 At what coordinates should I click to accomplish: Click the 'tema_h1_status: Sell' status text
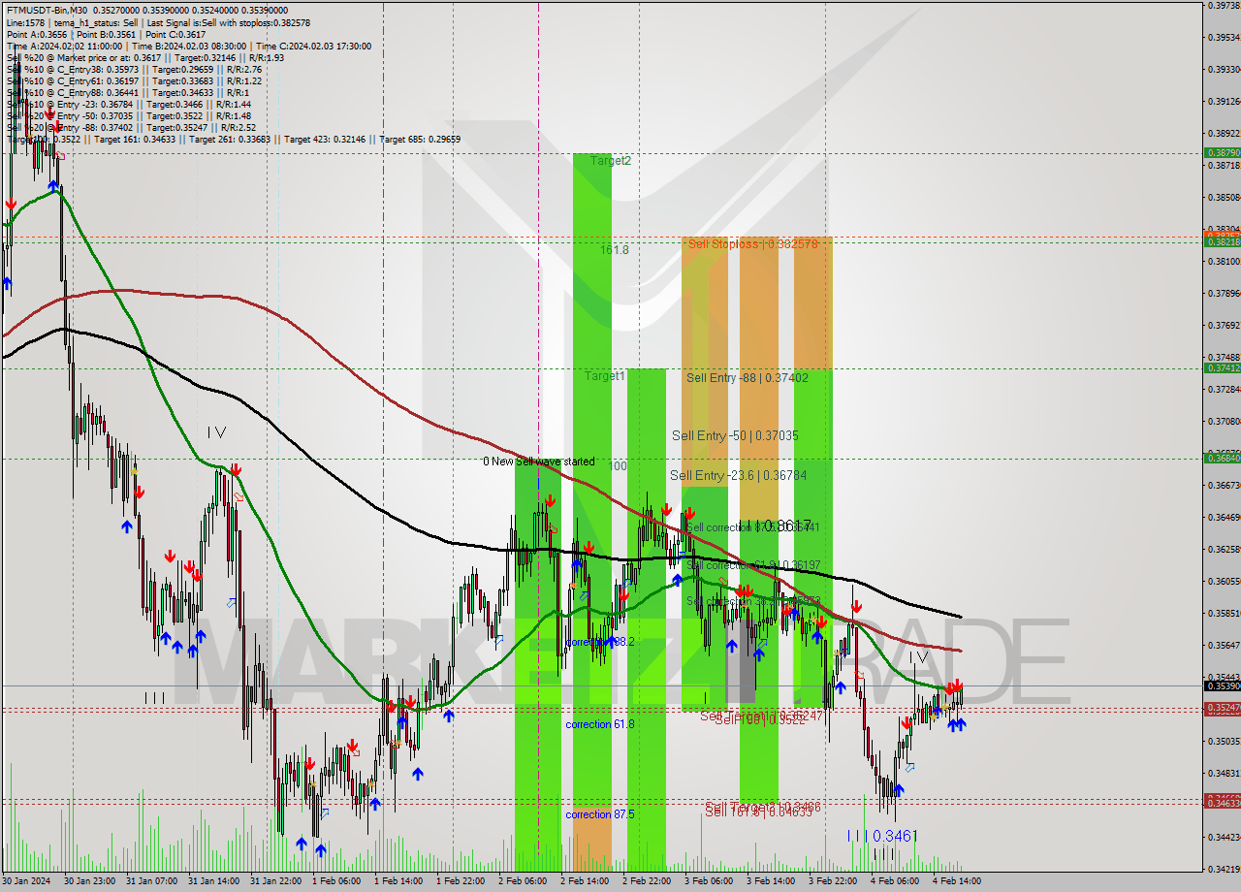[x=94, y=21]
